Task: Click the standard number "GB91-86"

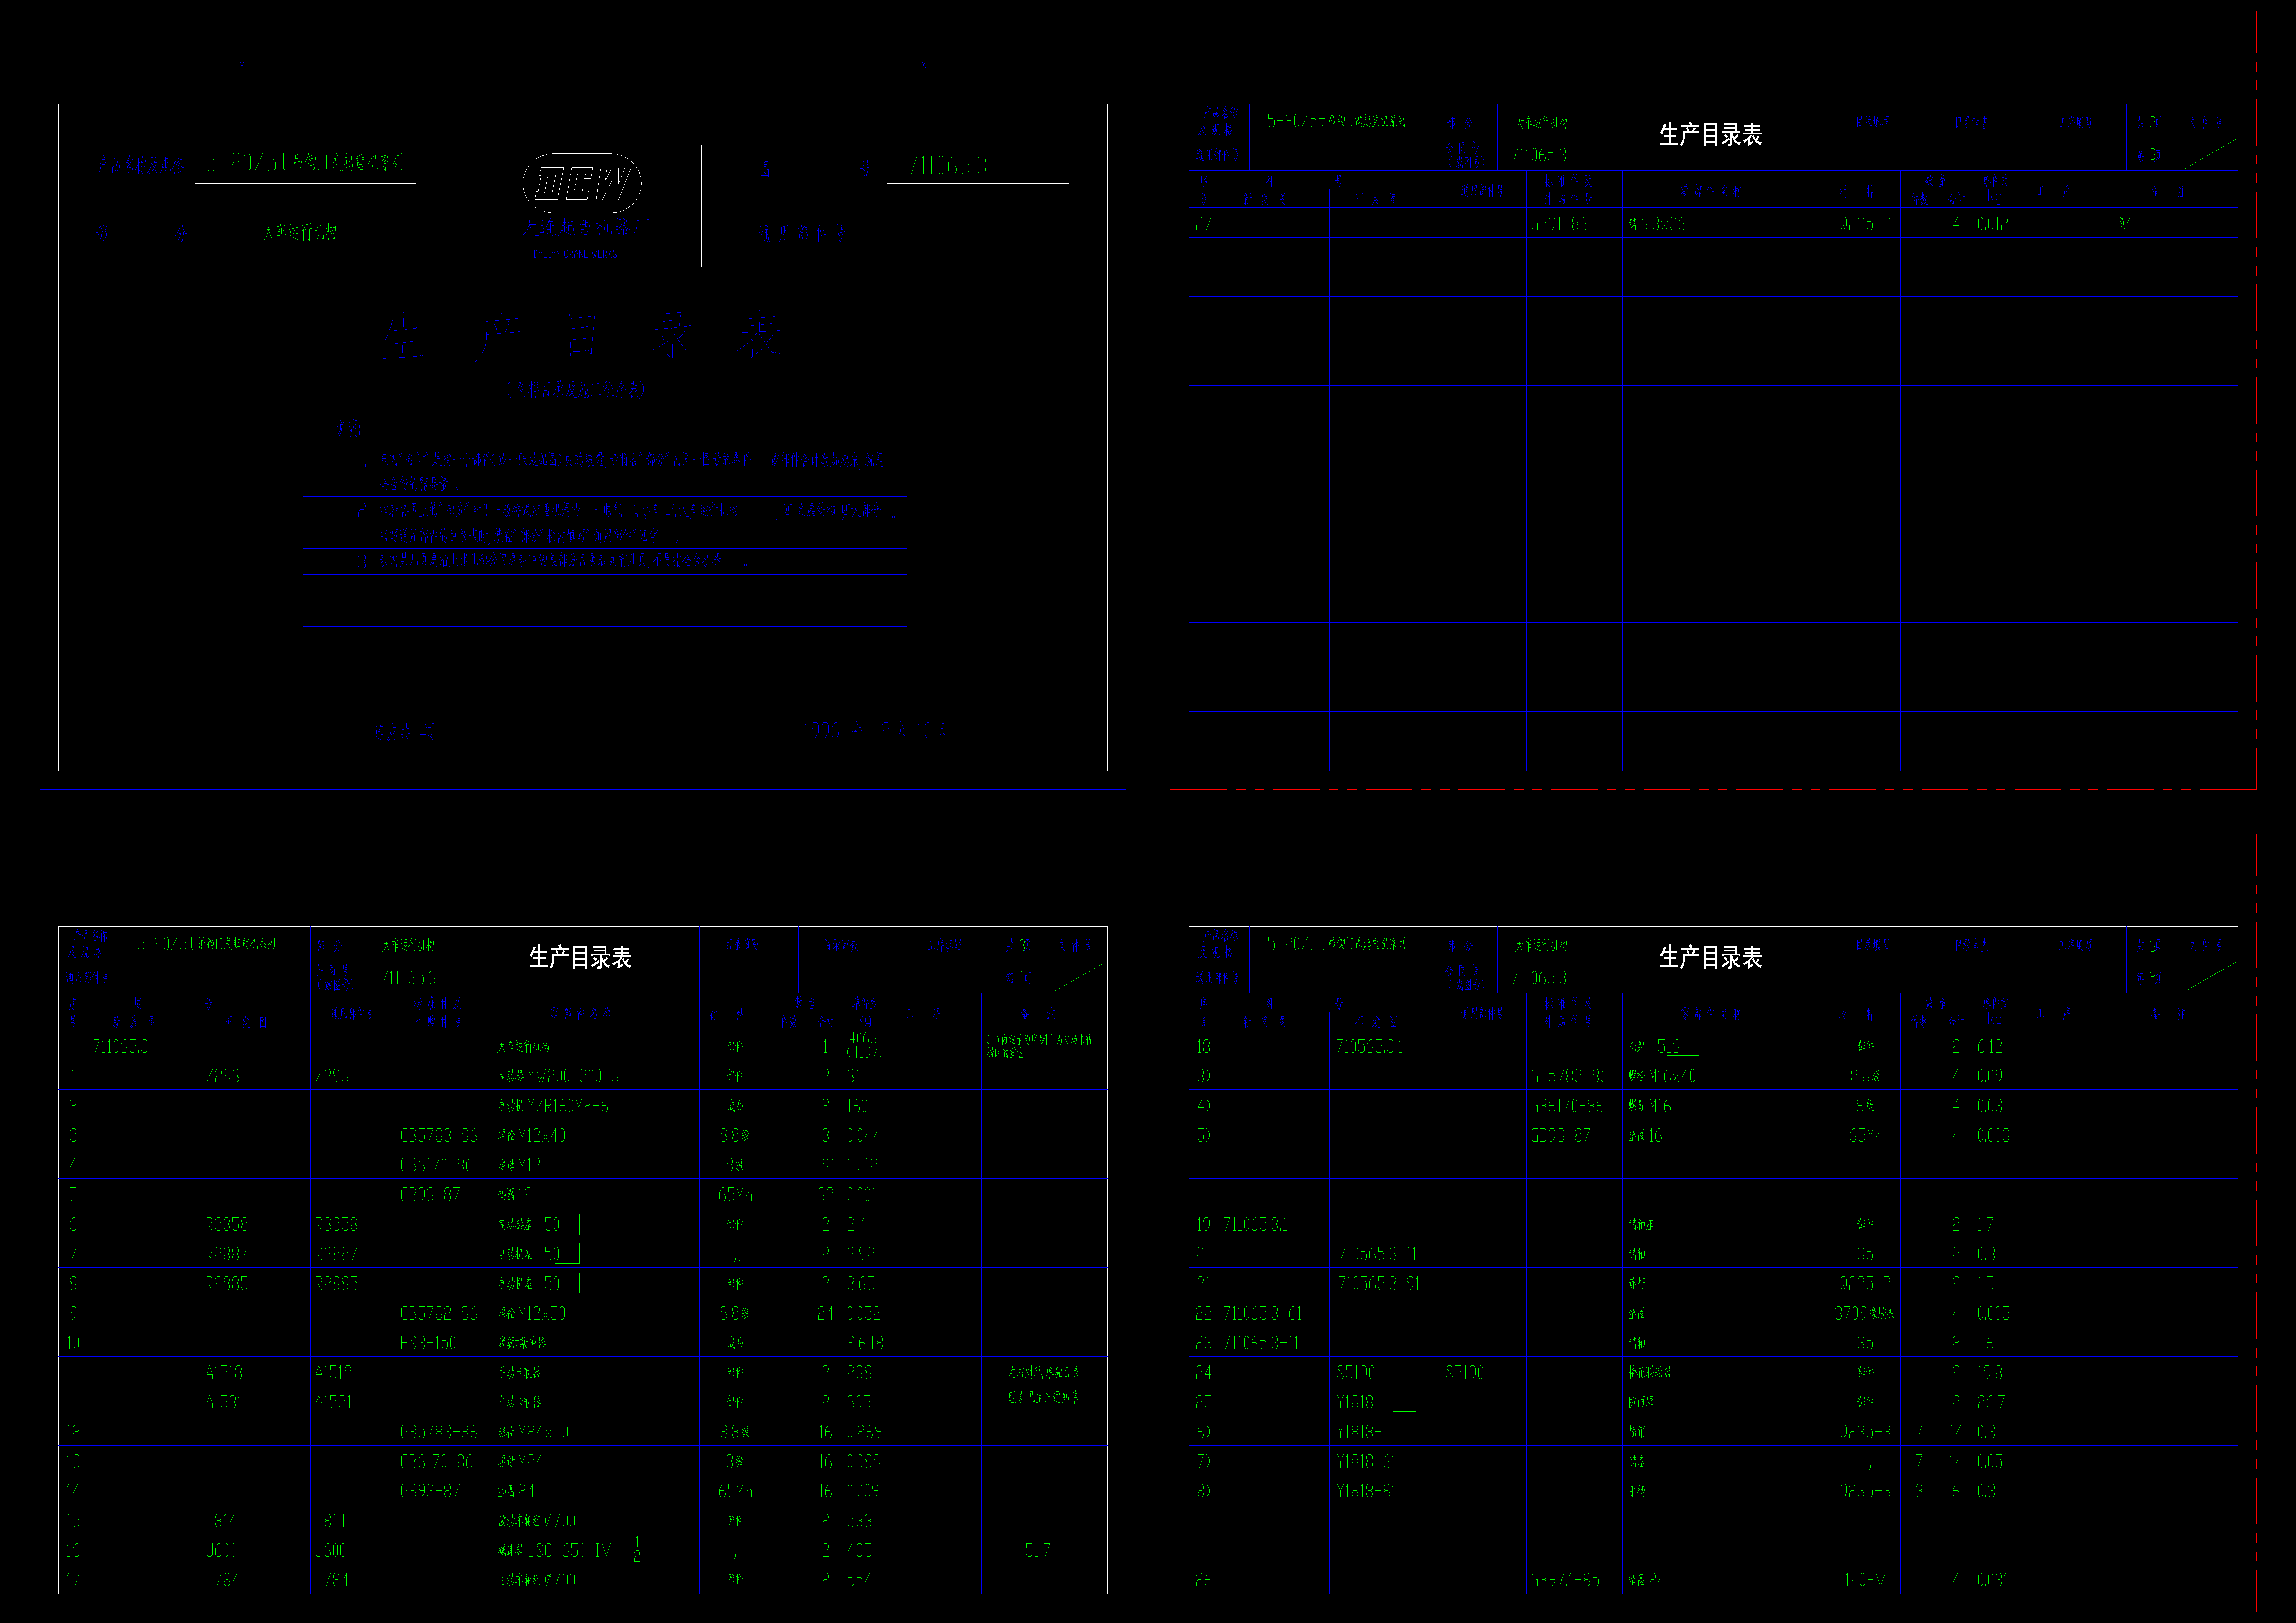Action: tap(1559, 224)
